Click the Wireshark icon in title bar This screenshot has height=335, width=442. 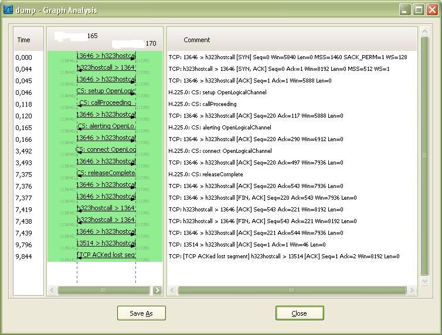tap(8, 9)
